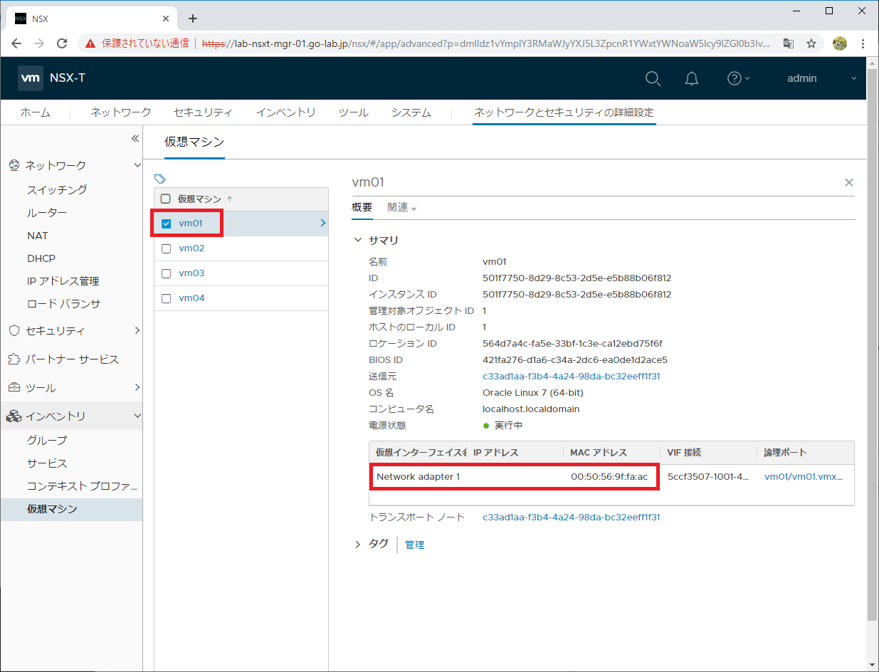Select DHCP in the sidebar
The width and height of the screenshot is (879, 672).
coord(41,258)
